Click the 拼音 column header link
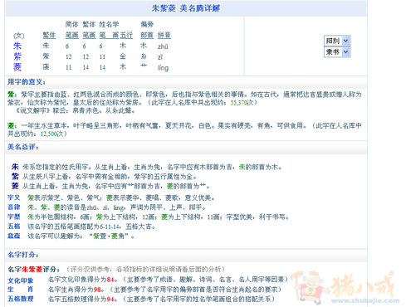406x307 pixels. tap(164, 35)
